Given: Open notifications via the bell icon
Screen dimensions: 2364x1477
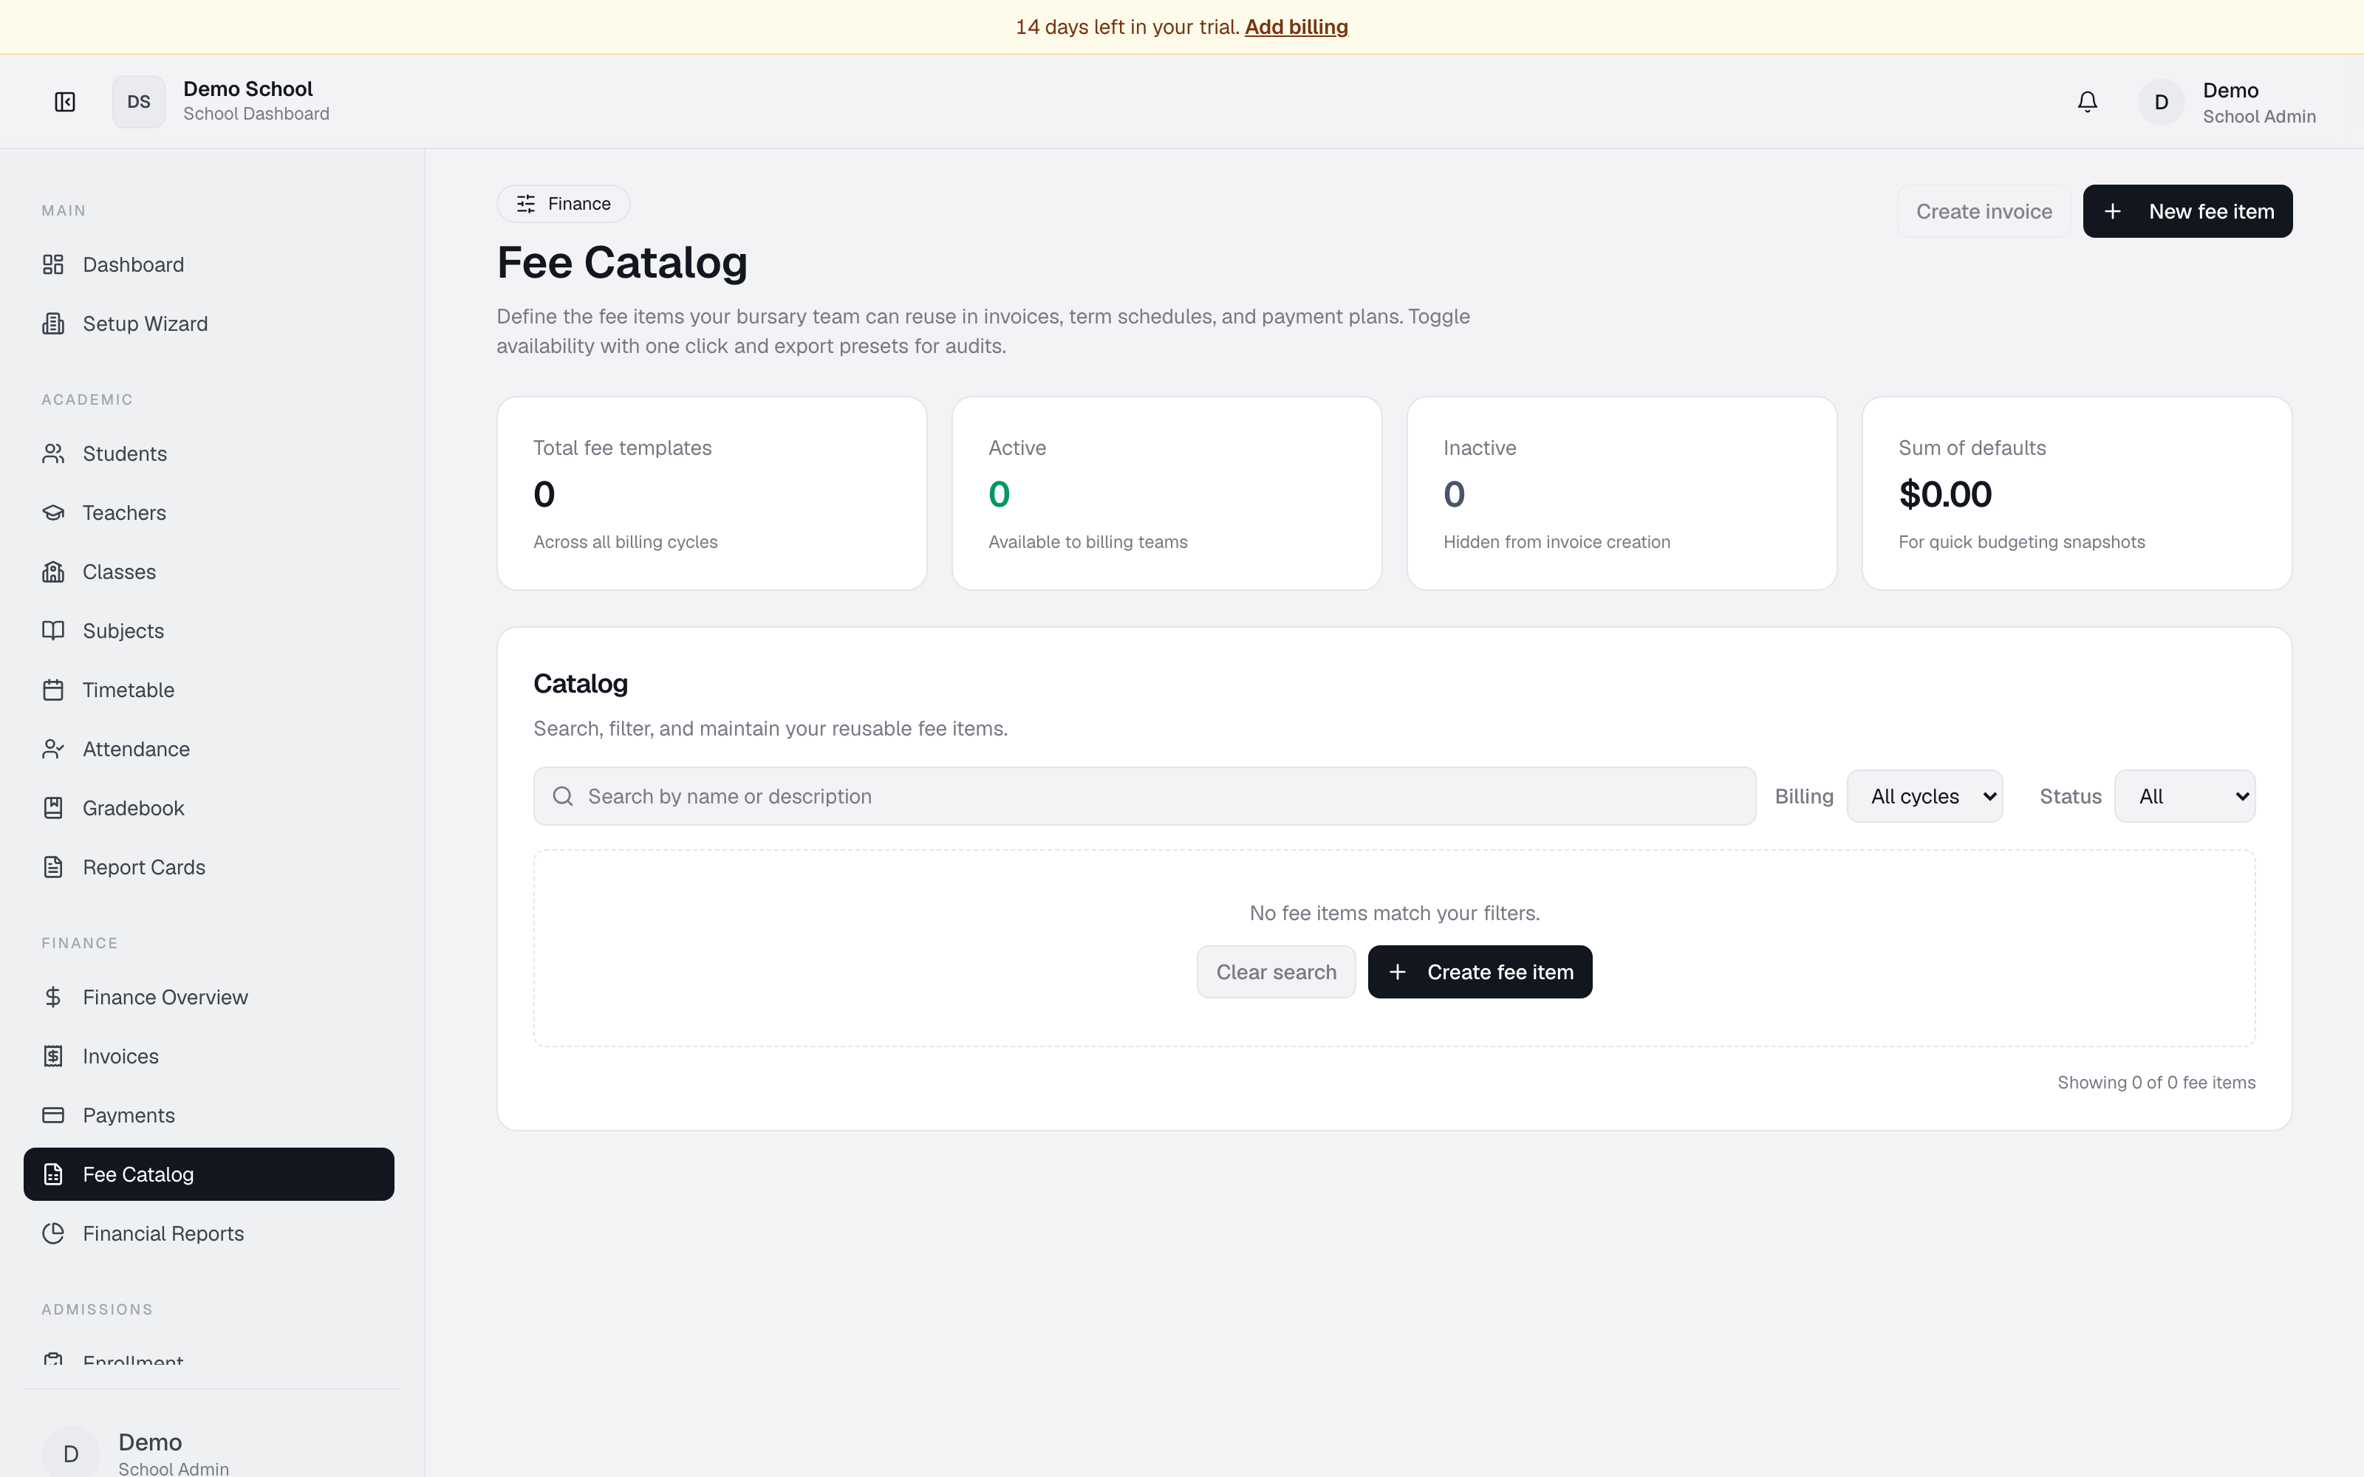Looking at the screenshot, I should [2086, 102].
